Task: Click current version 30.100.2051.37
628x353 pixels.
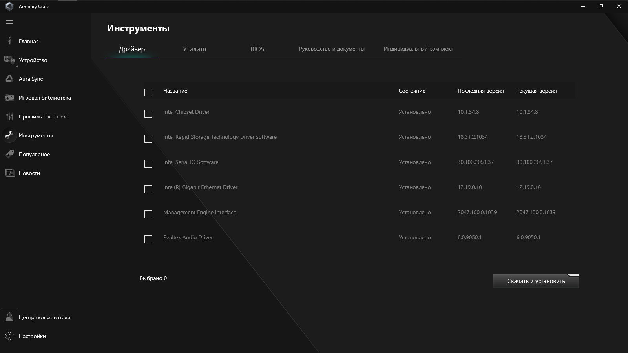Action: coord(535,162)
